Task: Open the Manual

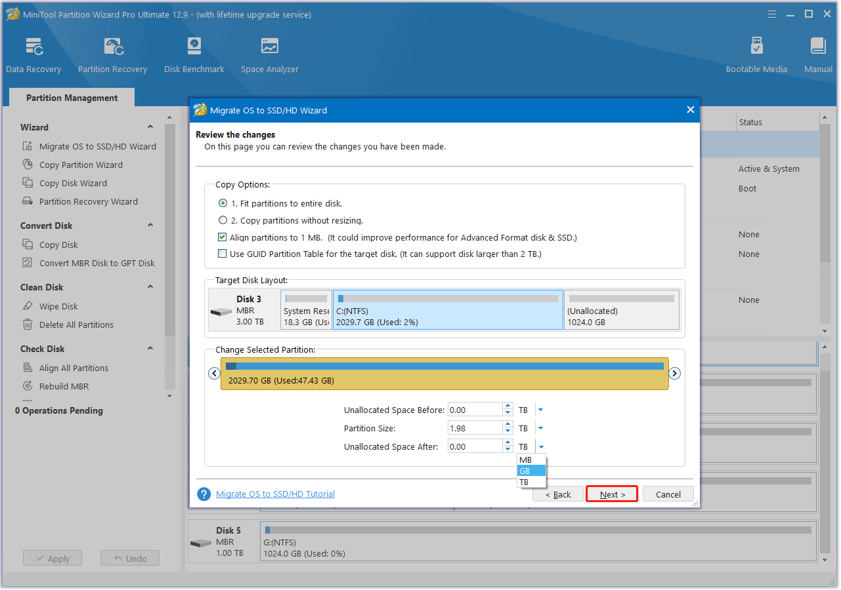Action: 818,56
